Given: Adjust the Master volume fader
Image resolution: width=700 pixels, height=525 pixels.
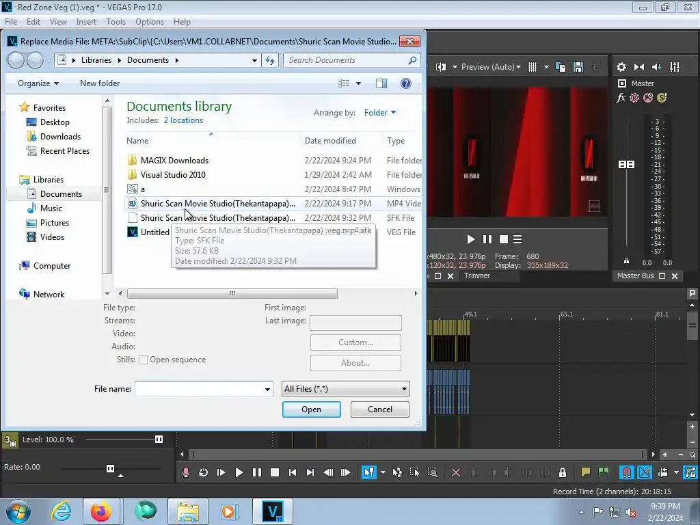Looking at the screenshot, I should 626,164.
